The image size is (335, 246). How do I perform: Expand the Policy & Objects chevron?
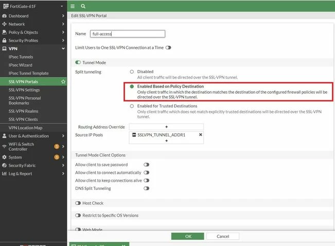point(63,32)
